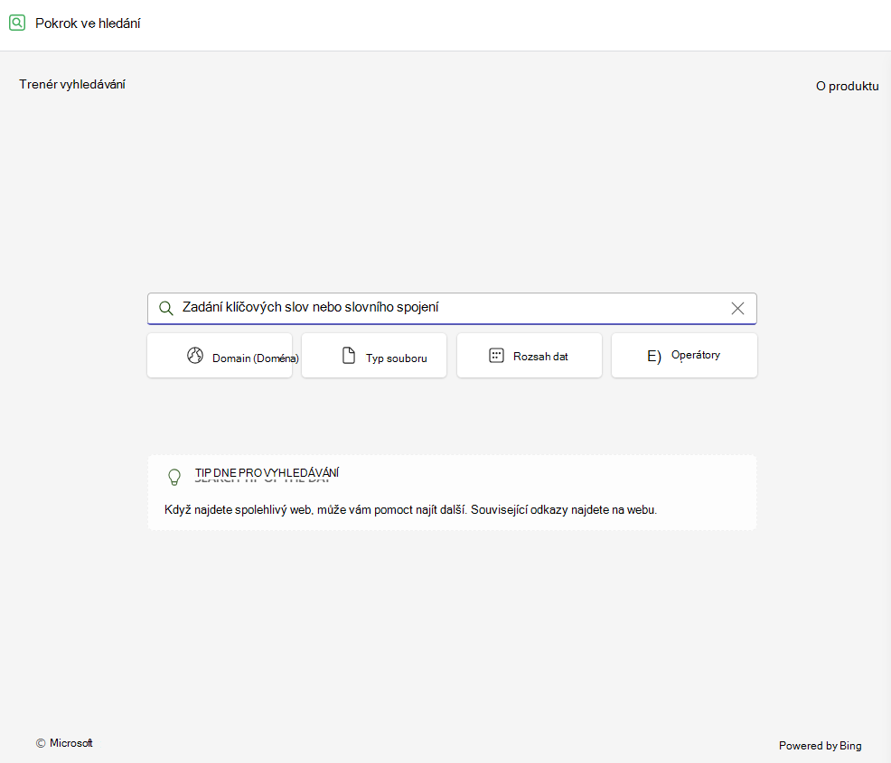
Task: Open the O produktu link
Action: (x=848, y=87)
